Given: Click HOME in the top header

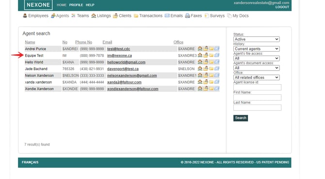Looking at the screenshot, I should [x=61, y=5].
